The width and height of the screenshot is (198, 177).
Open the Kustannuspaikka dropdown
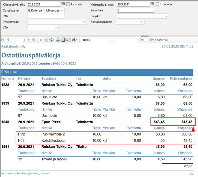[x=142, y=22]
